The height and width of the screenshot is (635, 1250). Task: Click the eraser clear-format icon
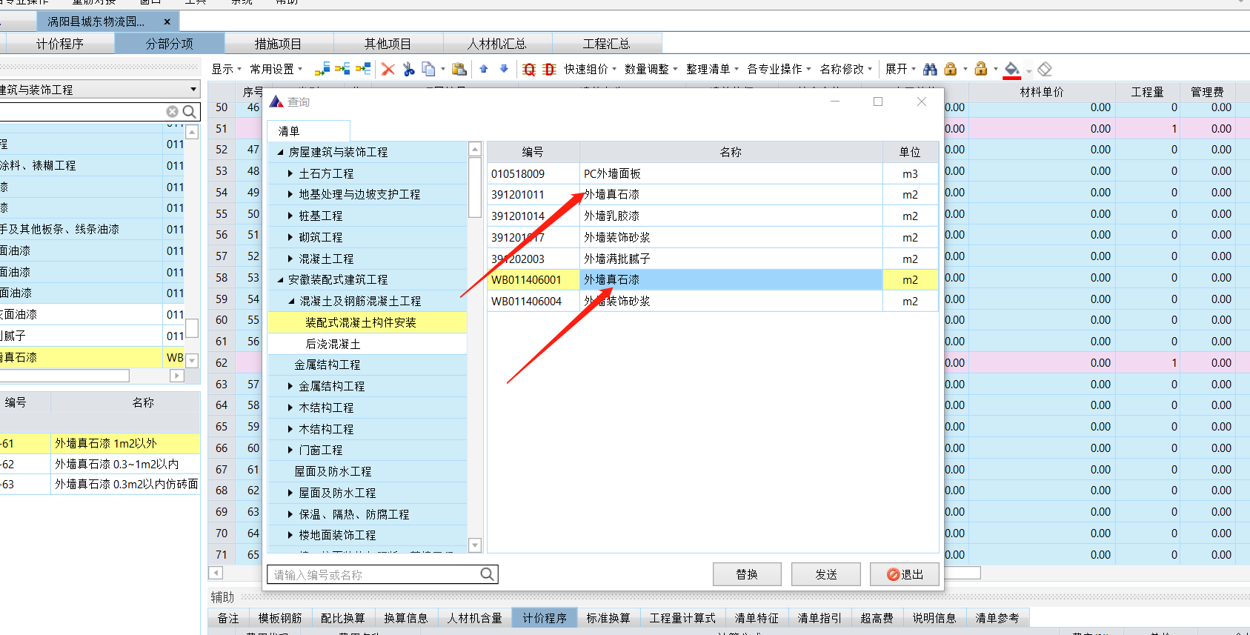1045,69
